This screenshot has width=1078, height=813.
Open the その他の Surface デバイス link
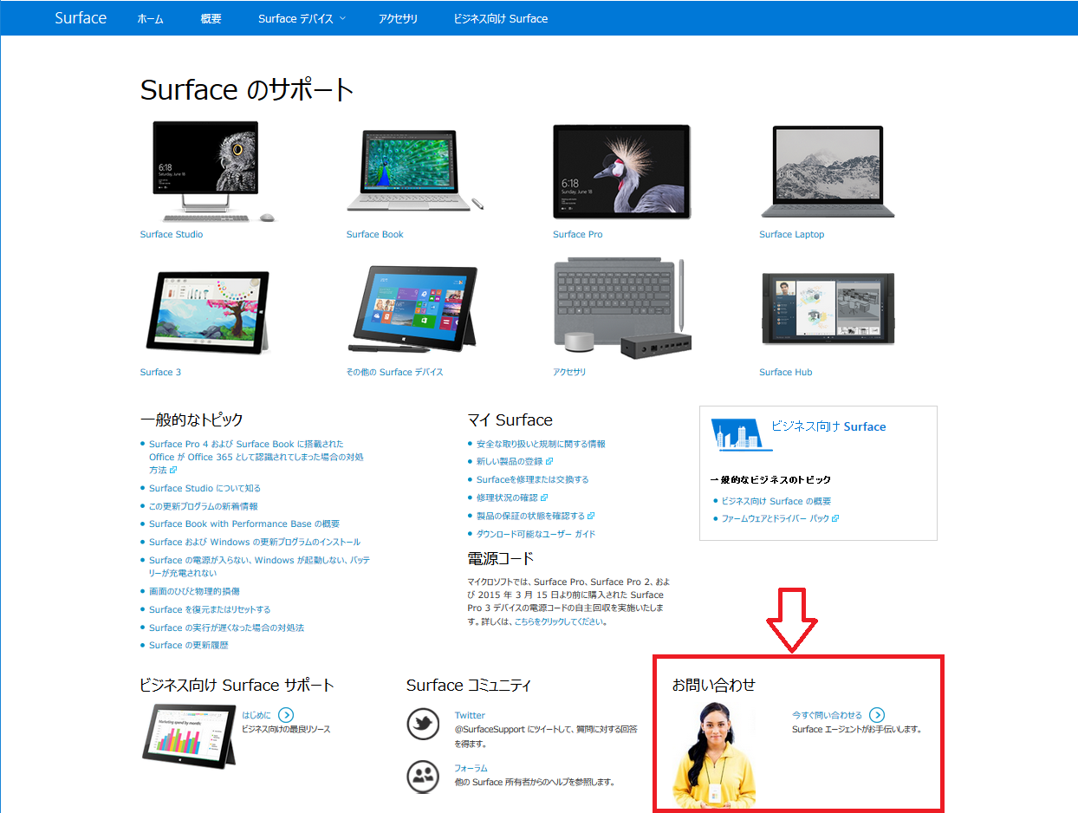tap(394, 372)
